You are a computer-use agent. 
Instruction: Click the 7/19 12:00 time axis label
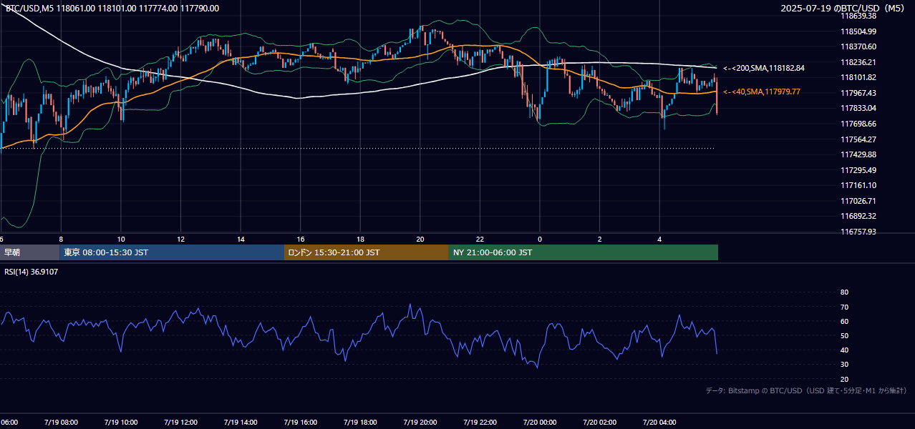pos(180,422)
